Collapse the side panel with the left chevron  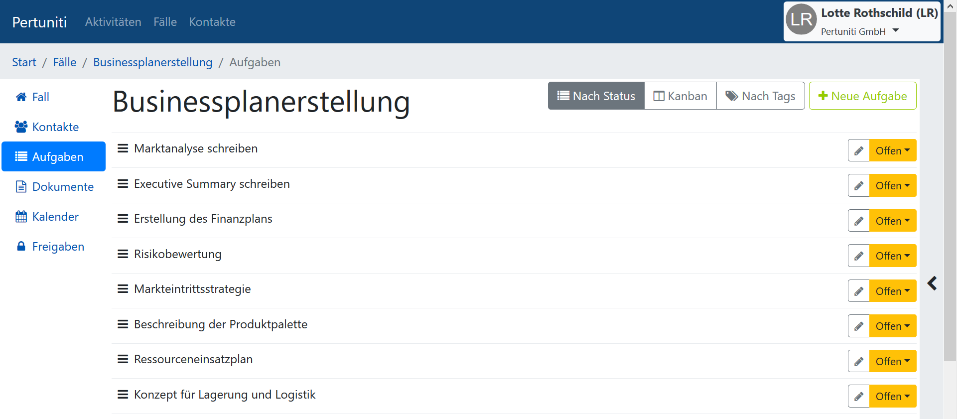pyautogui.click(x=932, y=283)
